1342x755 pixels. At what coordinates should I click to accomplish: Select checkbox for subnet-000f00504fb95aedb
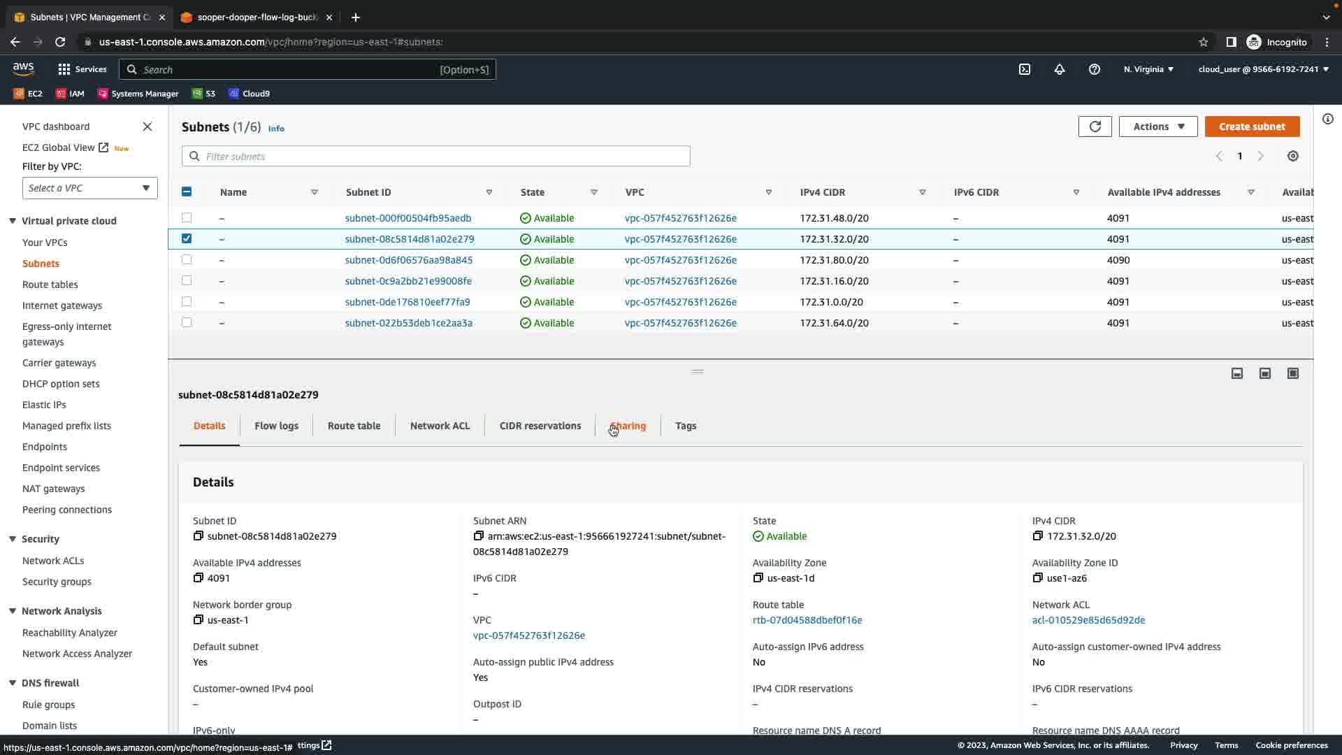pyautogui.click(x=187, y=218)
